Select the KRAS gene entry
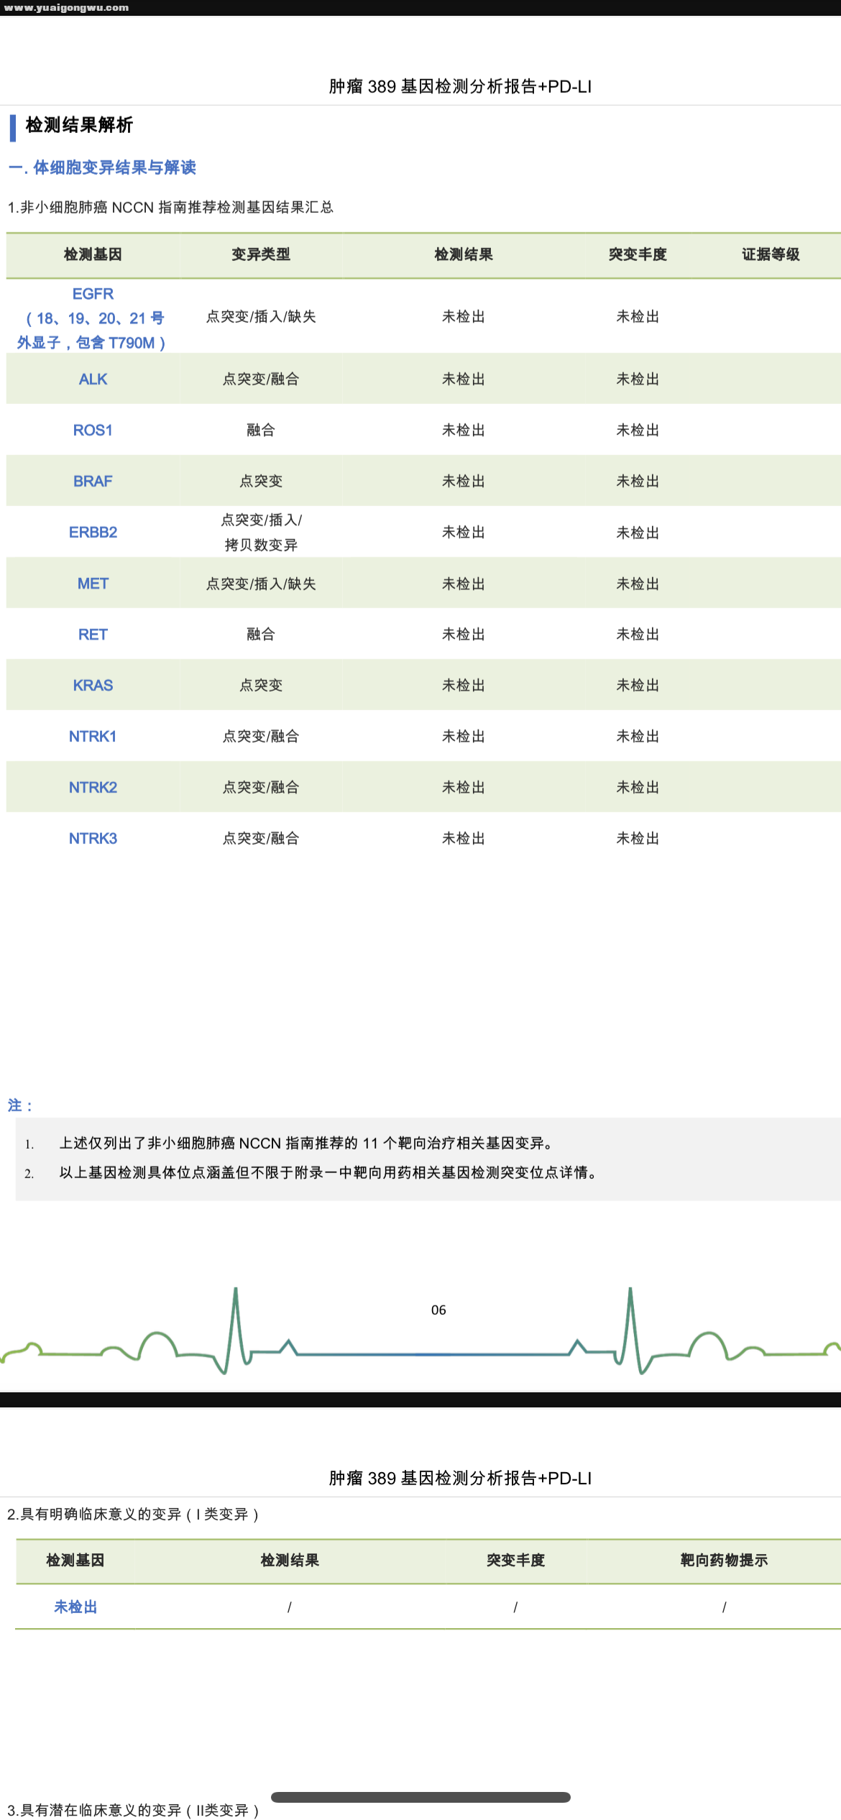Screen dimensions: 841x1820 (x=93, y=685)
